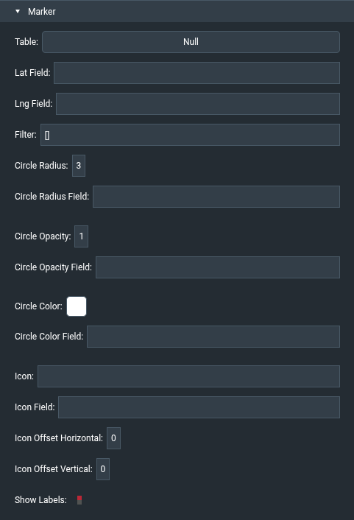354x520 pixels.
Task: Focus the Circle Opacity Field input
Action: click(218, 267)
